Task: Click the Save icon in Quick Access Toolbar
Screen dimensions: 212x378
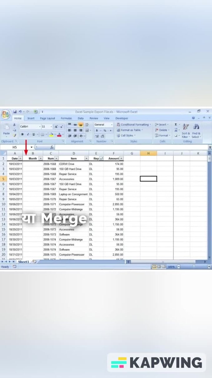Action: 15,112
